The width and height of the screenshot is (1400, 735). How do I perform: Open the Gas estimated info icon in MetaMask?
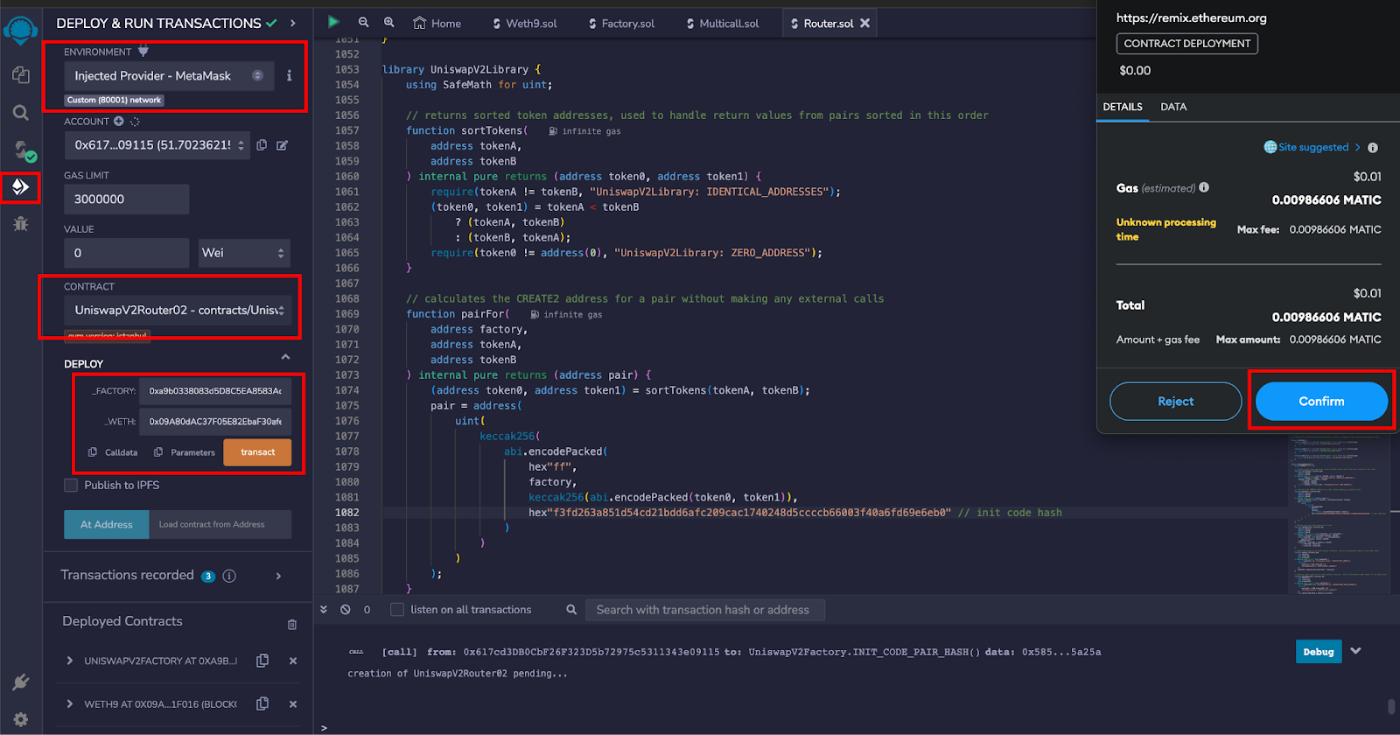click(x=1204, y=187)
